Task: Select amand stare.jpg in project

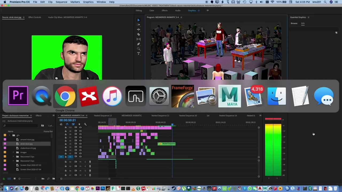Action: pos(27,139)
